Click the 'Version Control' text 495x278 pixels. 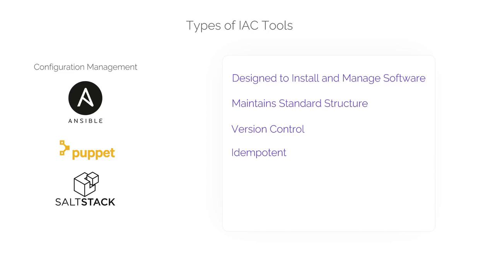(268, 129)
